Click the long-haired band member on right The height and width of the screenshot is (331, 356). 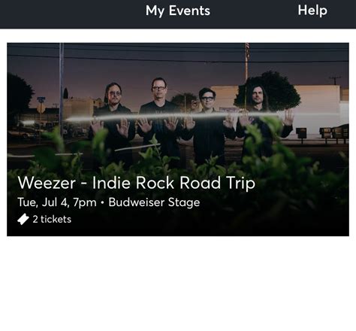pos(263,120)
